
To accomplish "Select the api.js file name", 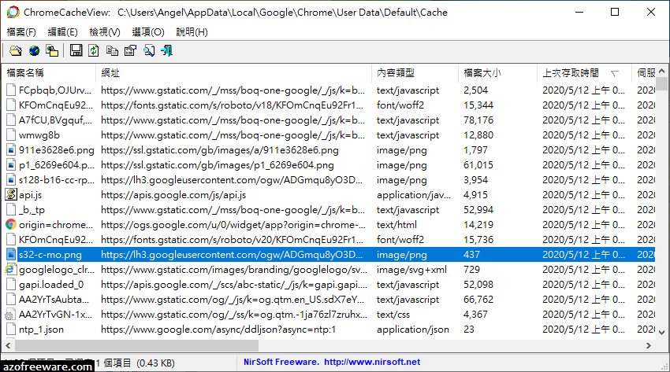I will tap(30, 195).
